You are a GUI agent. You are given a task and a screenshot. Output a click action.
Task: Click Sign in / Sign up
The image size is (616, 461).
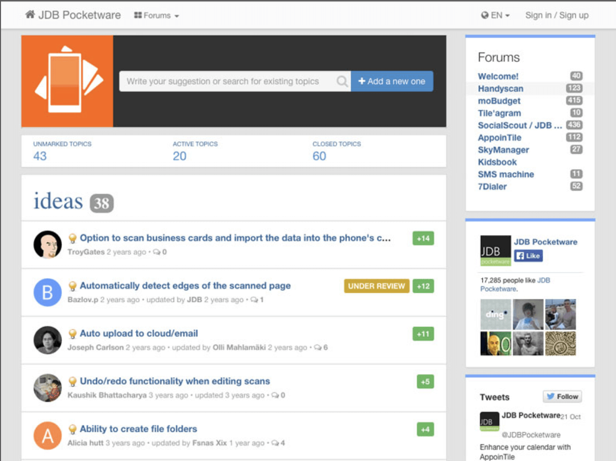tap(557, 15)
